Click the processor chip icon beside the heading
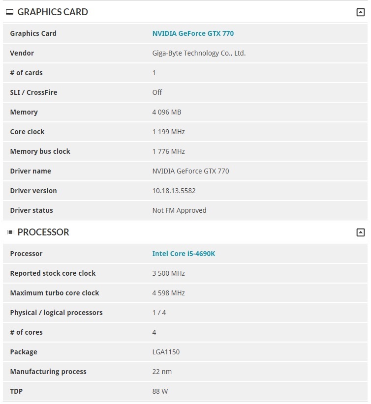Screen dimensions: 371x404 [10, 232]
